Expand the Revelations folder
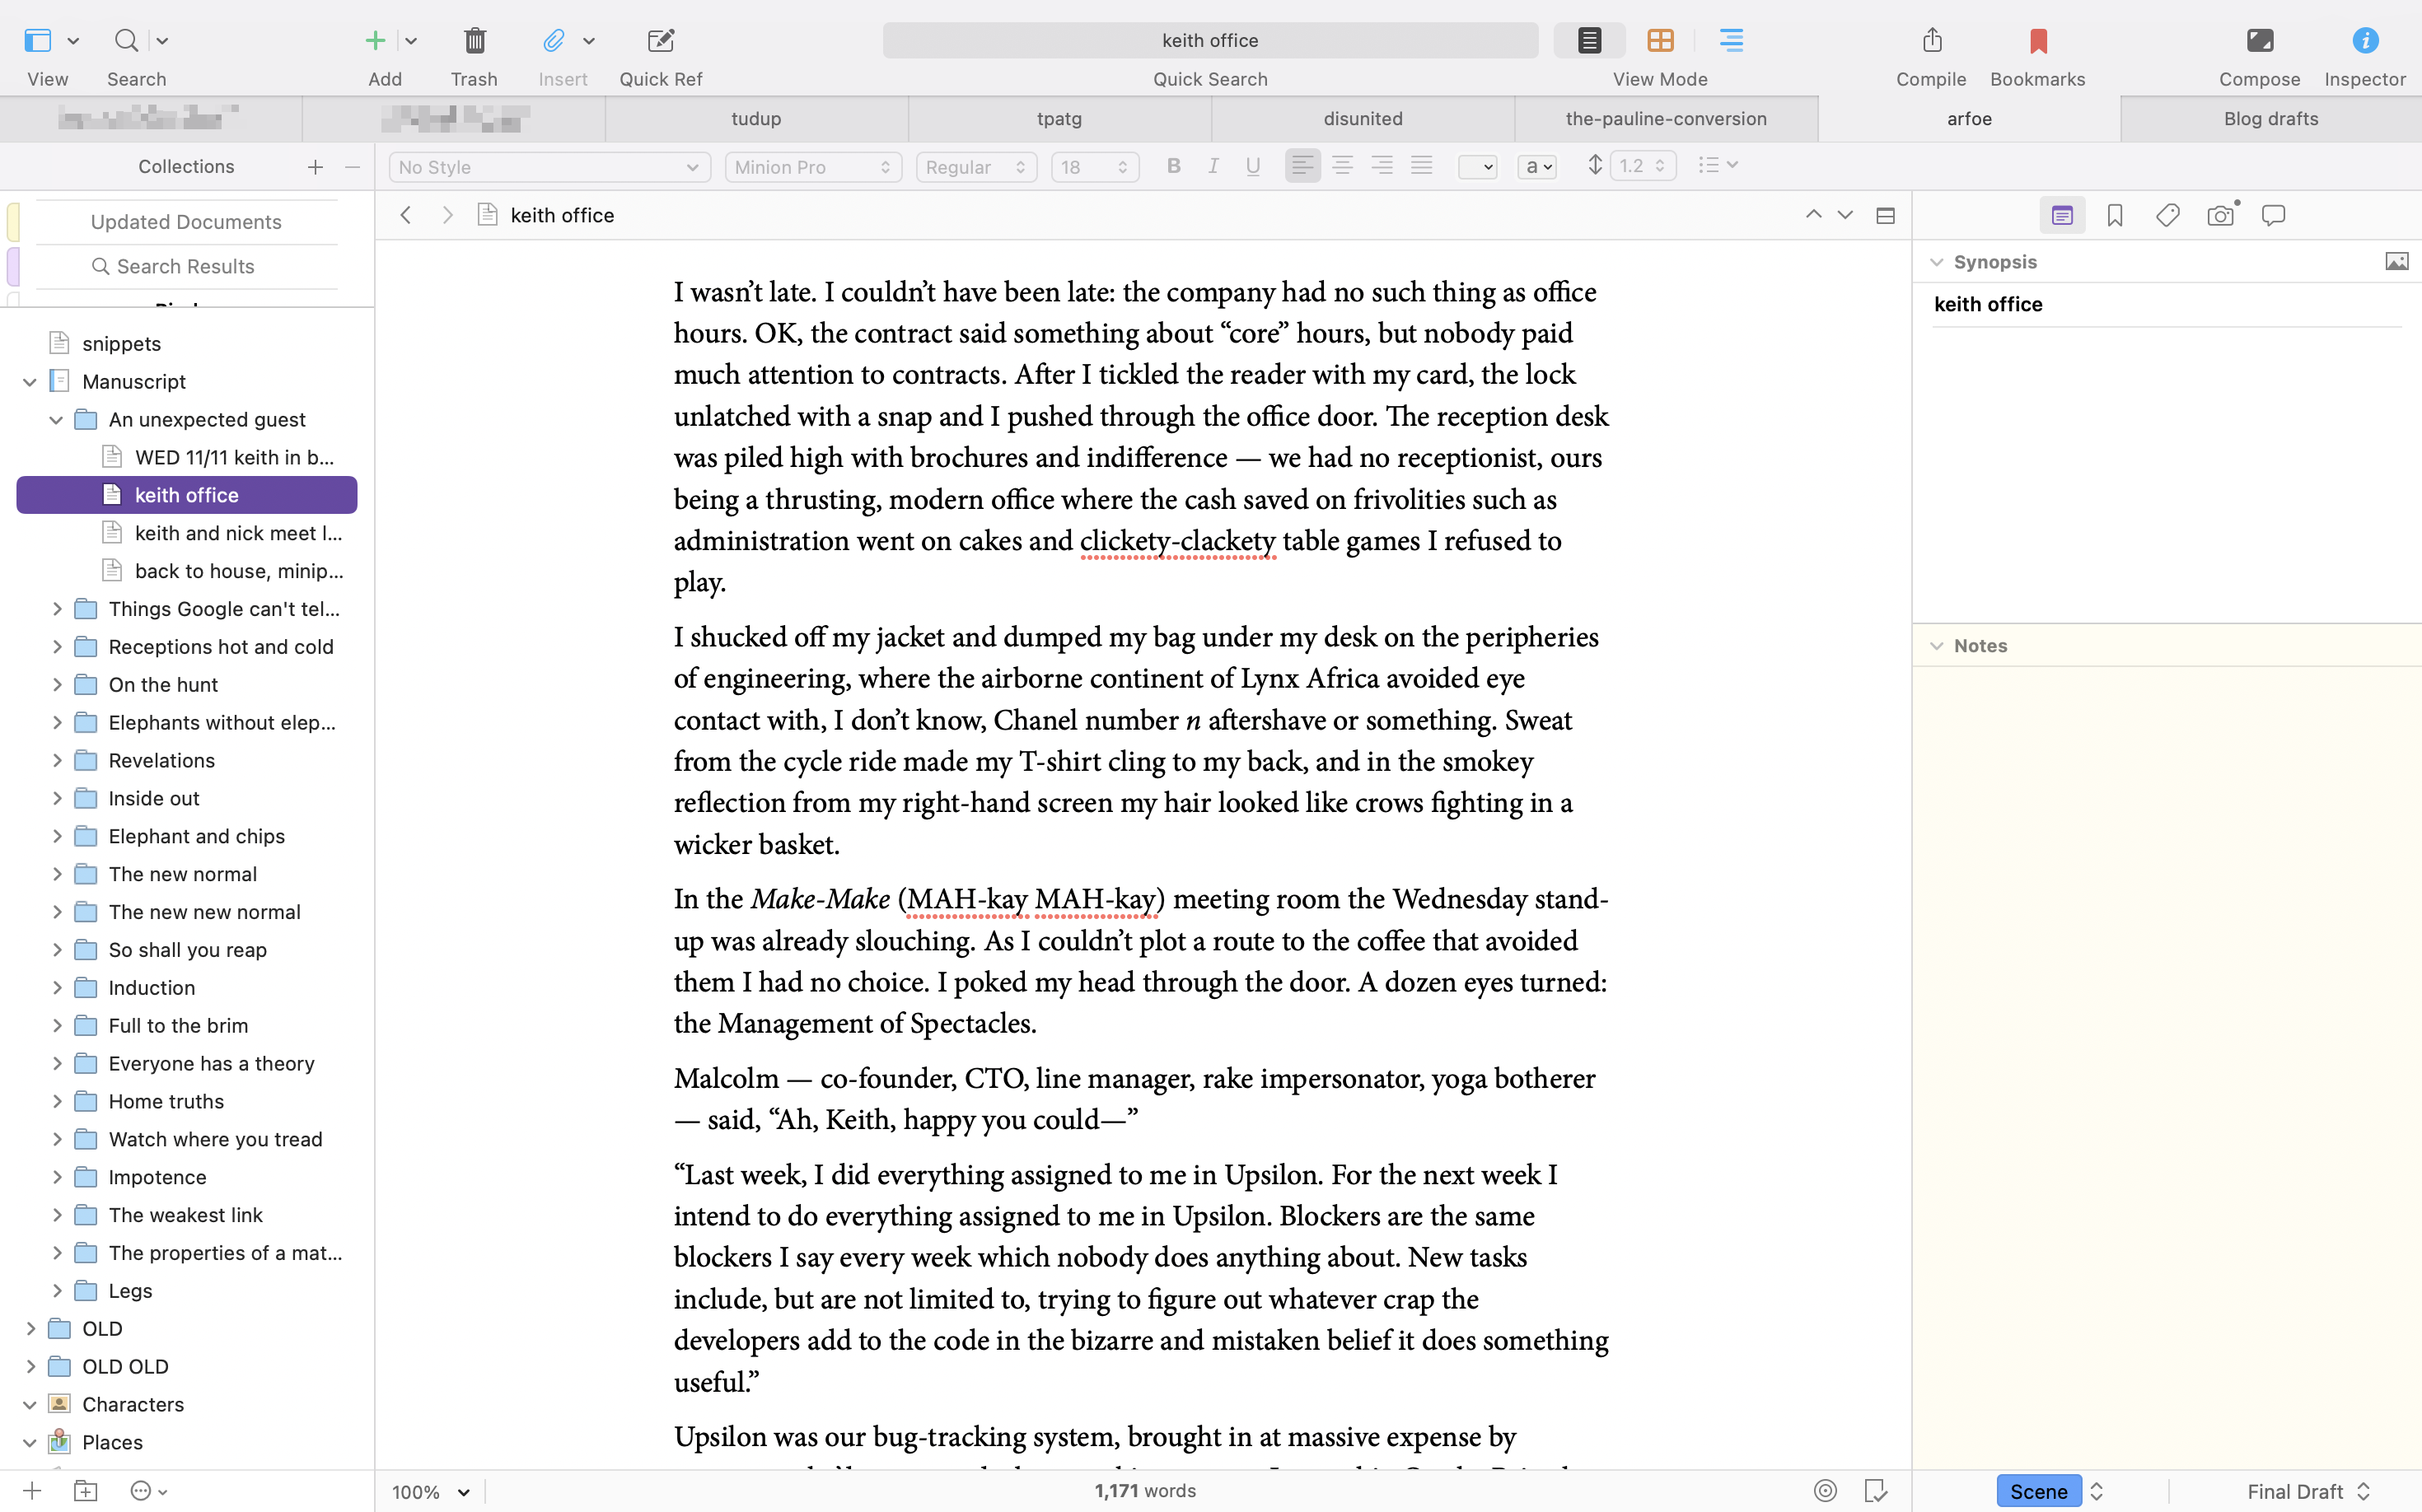 (57, 761)
